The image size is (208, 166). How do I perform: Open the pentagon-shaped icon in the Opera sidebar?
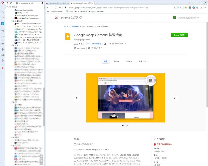coord(2,18)
